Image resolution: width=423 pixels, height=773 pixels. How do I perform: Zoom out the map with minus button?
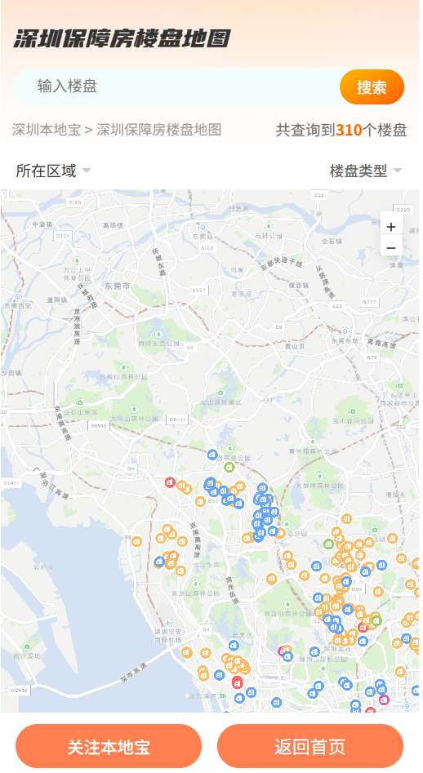391,247
